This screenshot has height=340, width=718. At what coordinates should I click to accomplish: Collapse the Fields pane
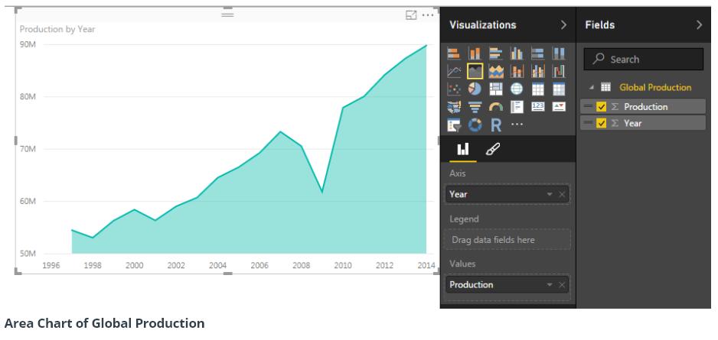click(x=699, y=25)
